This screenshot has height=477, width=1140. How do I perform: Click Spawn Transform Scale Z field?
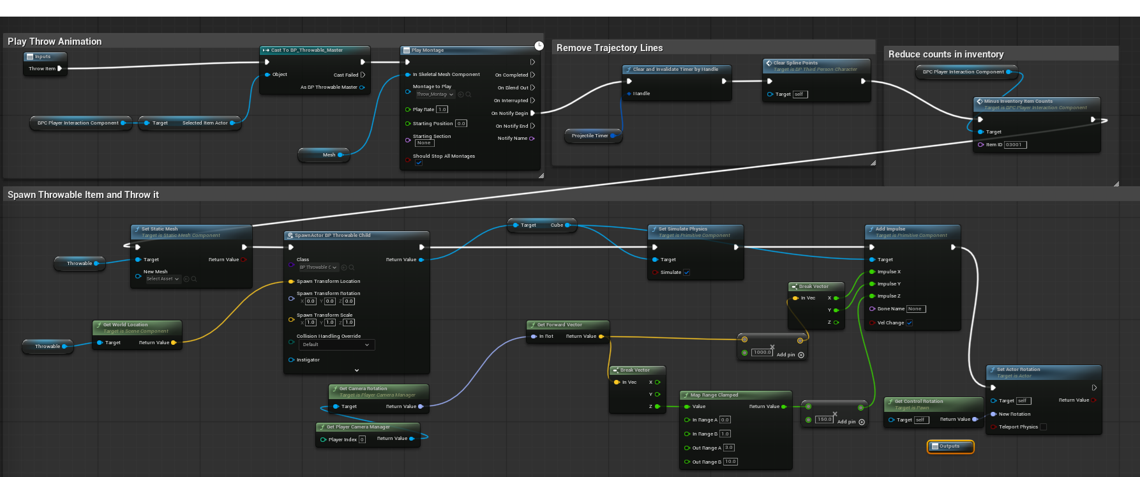(x=349, y=322)
